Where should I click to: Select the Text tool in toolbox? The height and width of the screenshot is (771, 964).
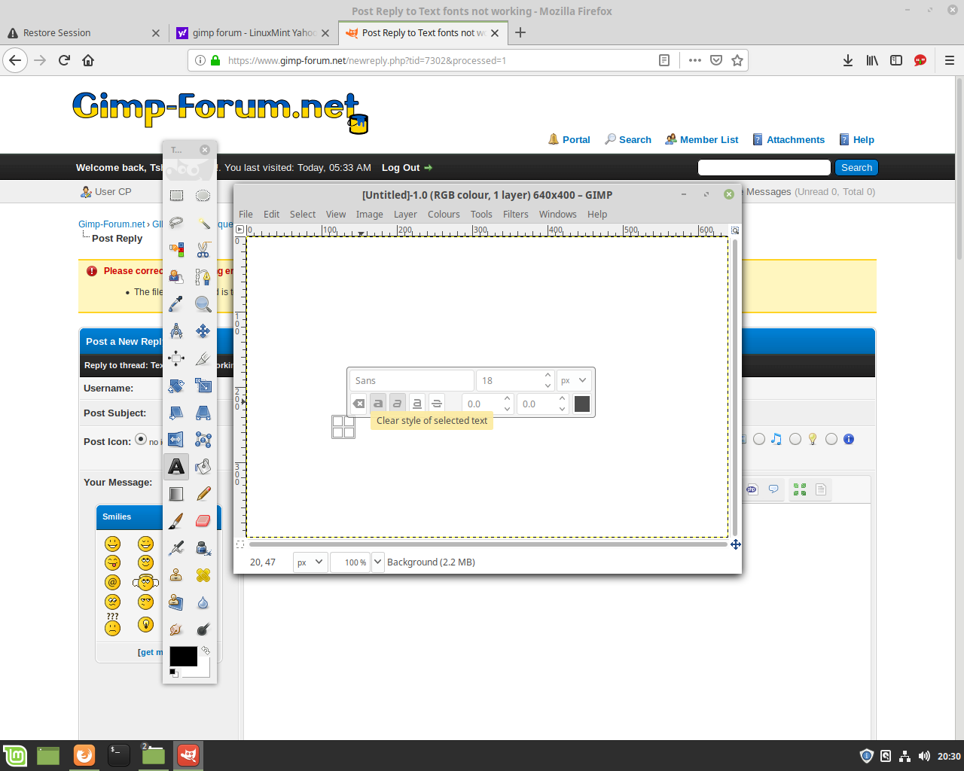tap(176, 467)
